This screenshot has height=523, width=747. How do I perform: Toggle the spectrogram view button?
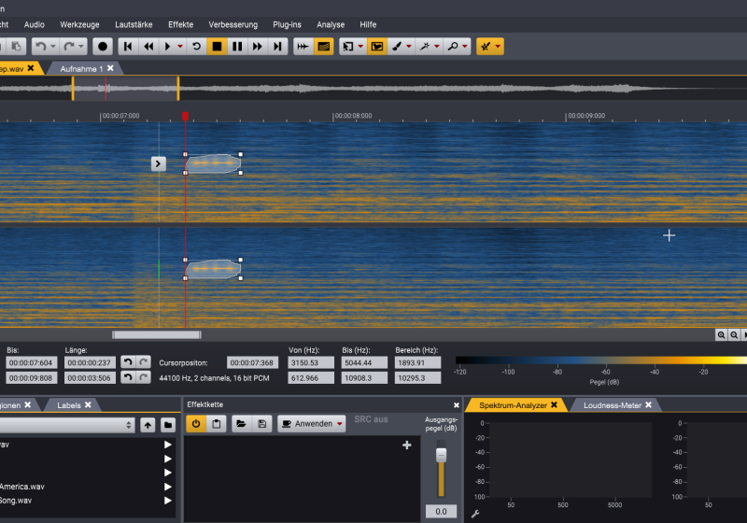pyautogui.click(x=323, y=46)
